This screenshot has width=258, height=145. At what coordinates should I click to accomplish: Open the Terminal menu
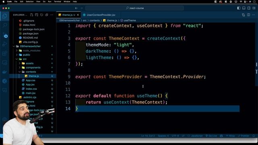pyautogui.click(x=57, y=2)
